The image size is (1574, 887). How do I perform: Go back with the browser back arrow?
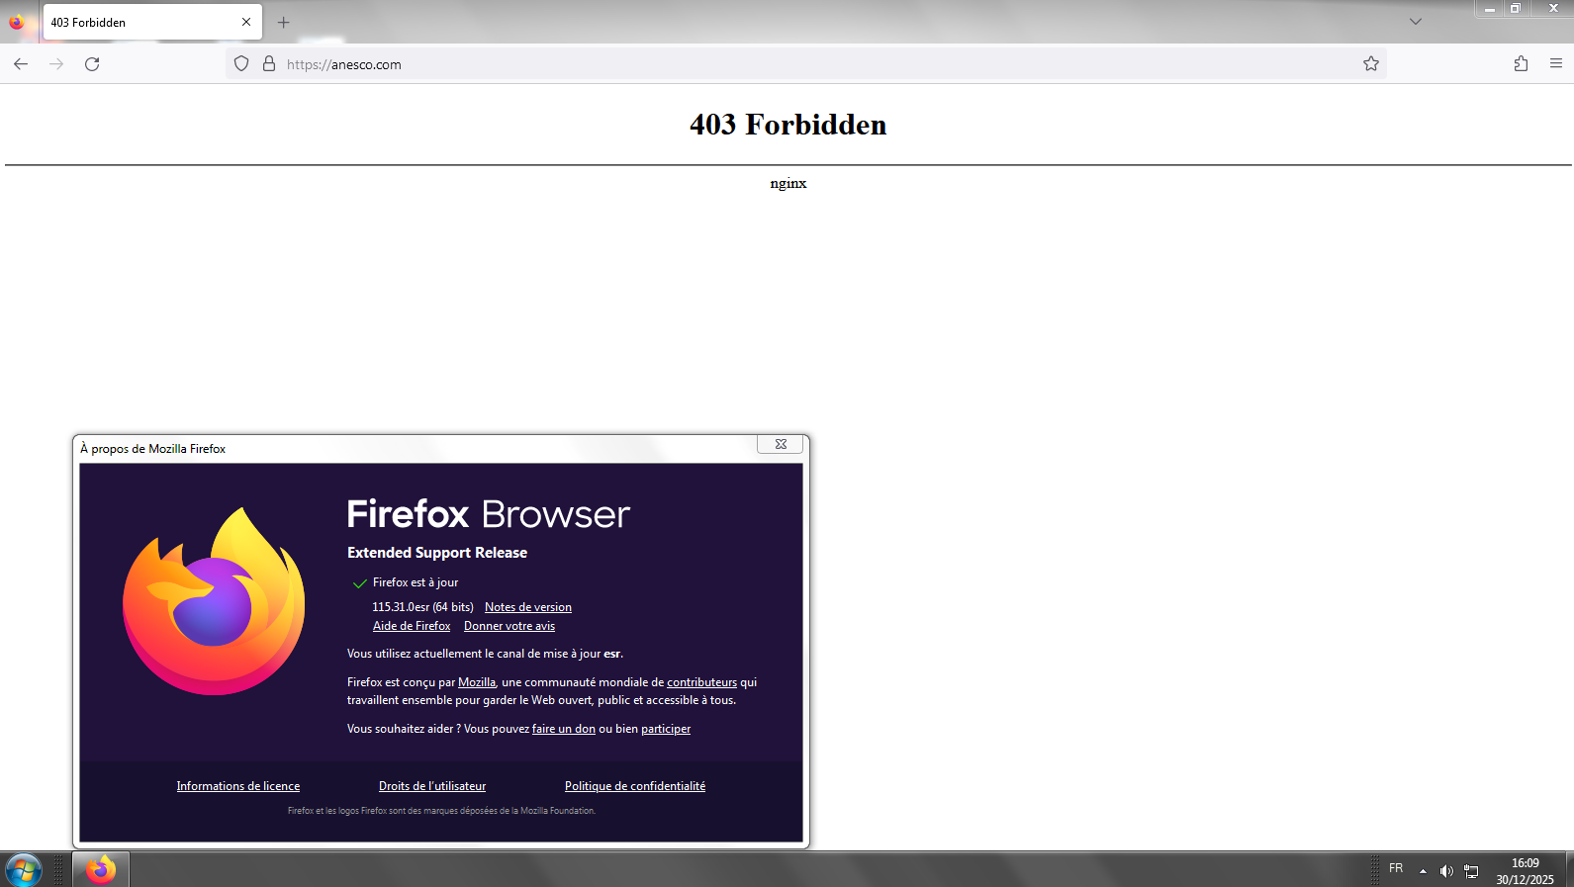point(21,64)
